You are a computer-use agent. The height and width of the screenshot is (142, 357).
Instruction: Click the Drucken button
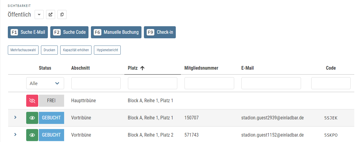tap(49, 50)
